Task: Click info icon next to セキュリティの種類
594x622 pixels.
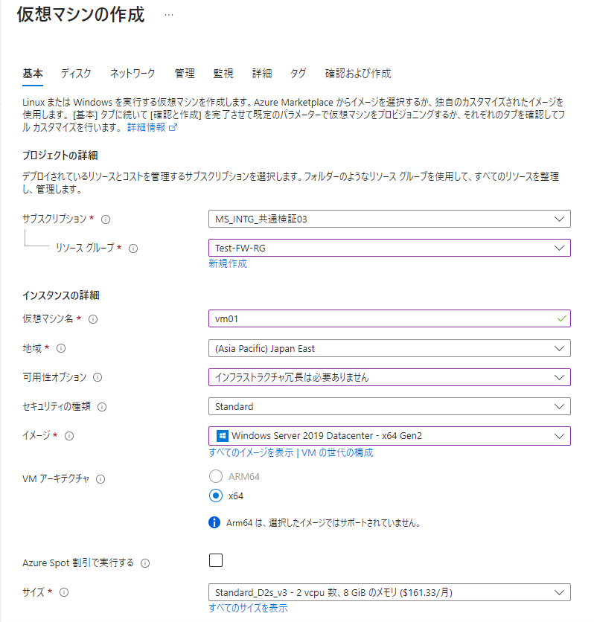Action: (102, 407)
